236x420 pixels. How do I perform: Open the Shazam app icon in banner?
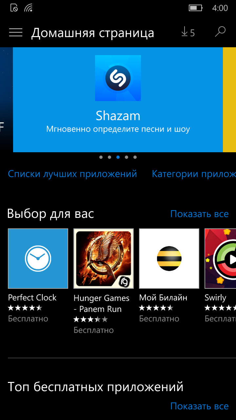[x=118, y=78]
